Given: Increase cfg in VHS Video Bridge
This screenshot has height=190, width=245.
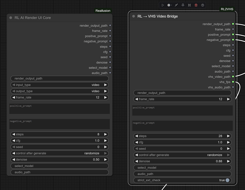Looking at the screenshot, I should click(x=228, y=142).
